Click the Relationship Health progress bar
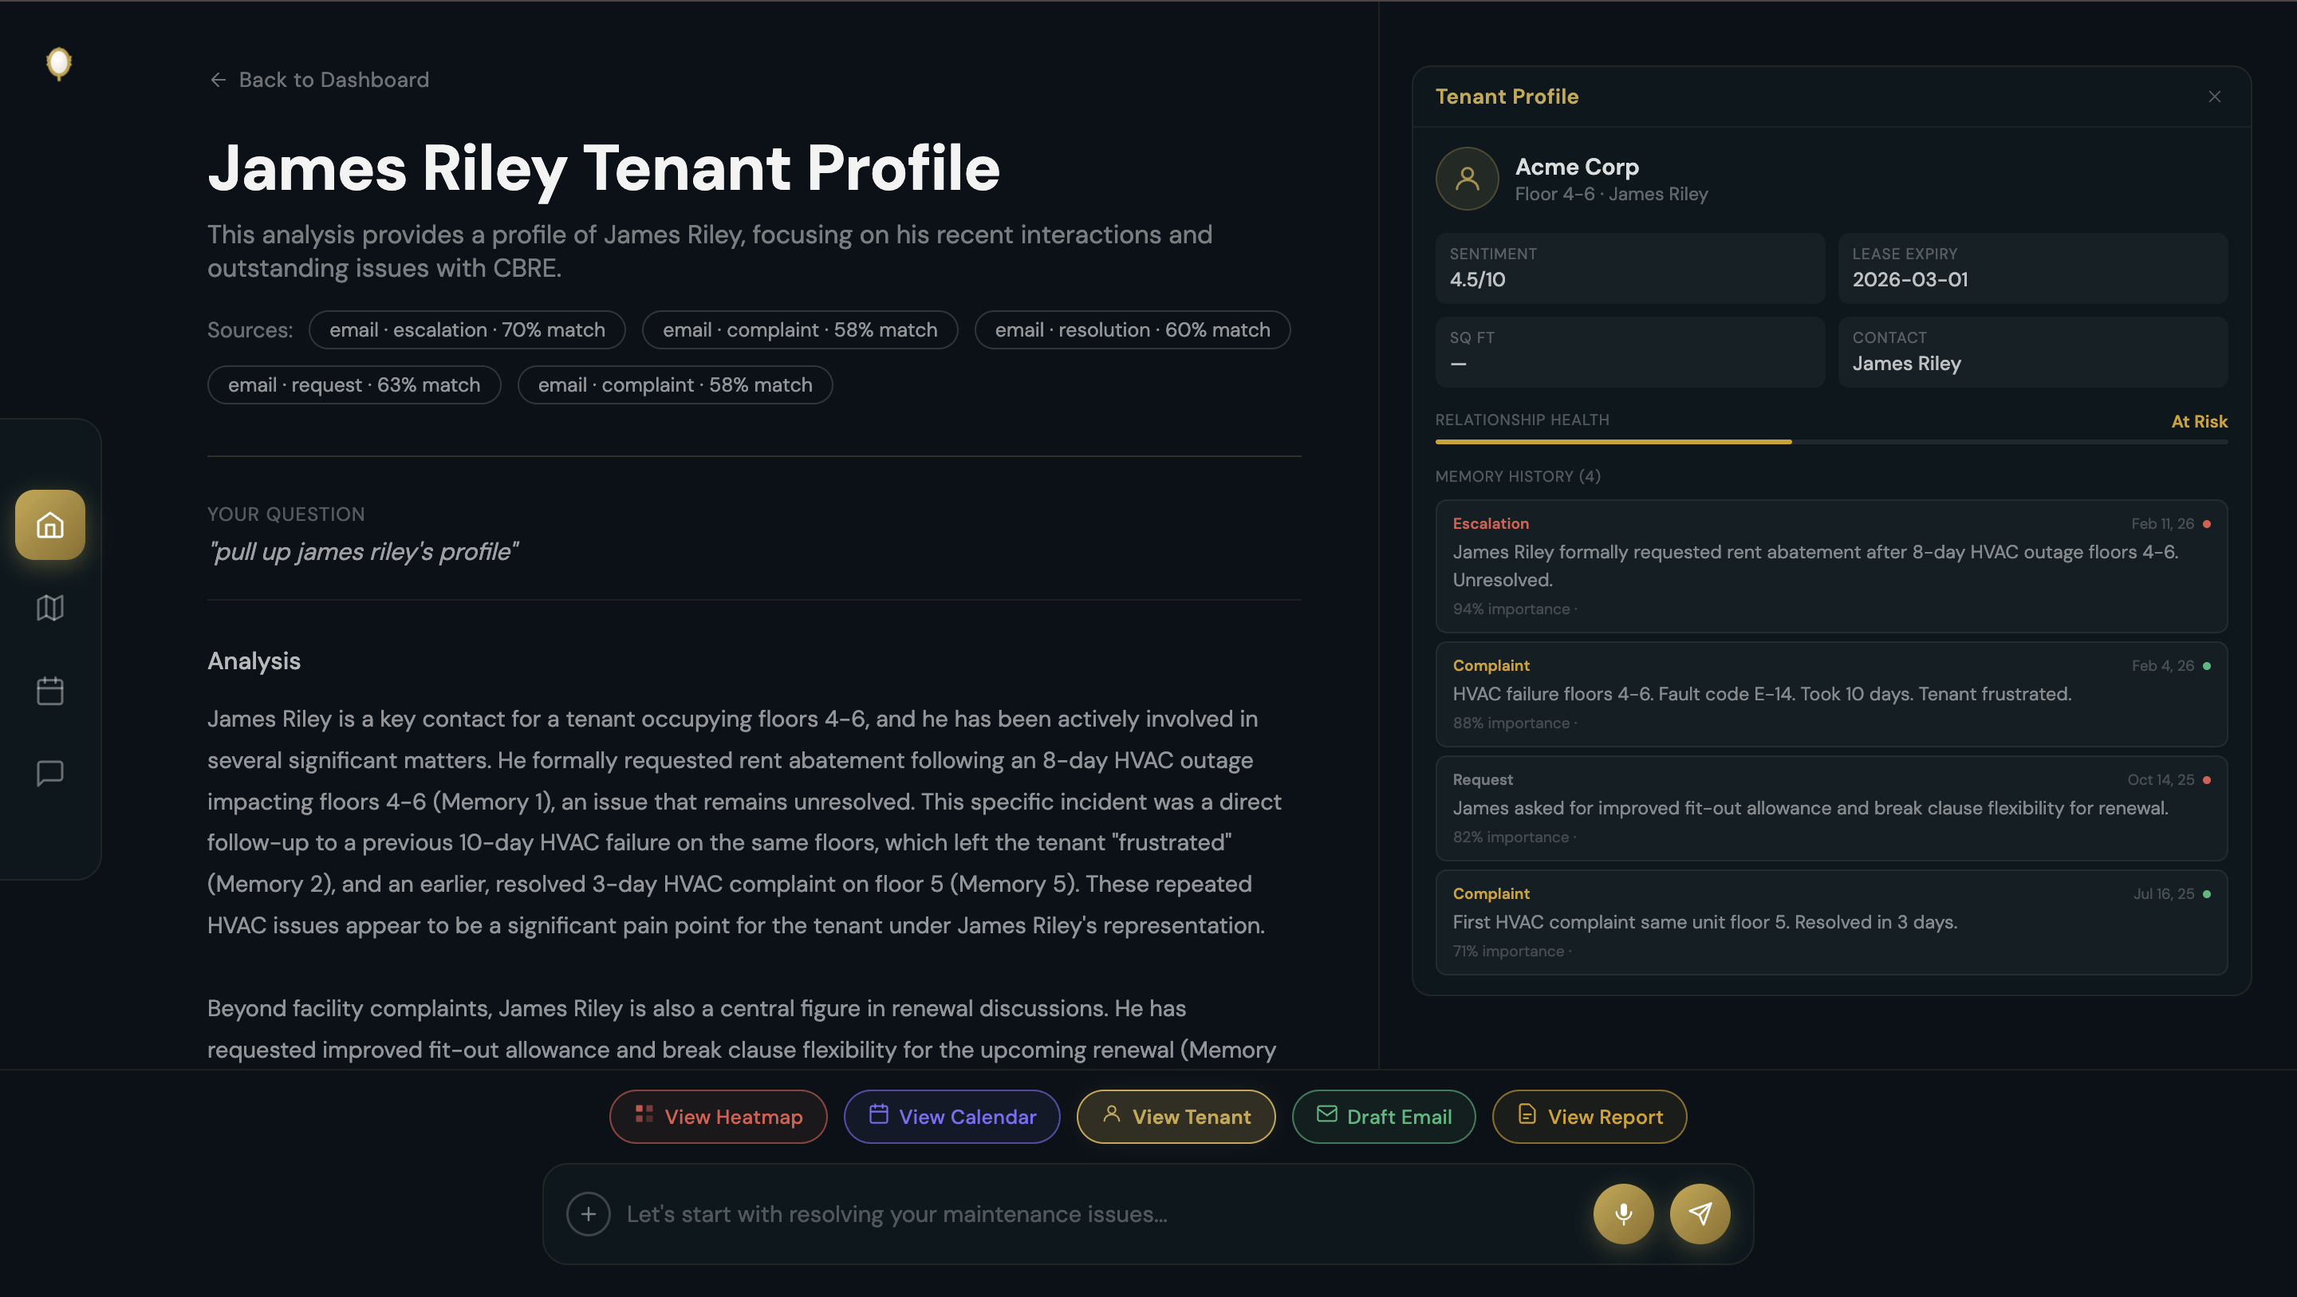The image size is (2297, 1297). tap(1830, 442)
